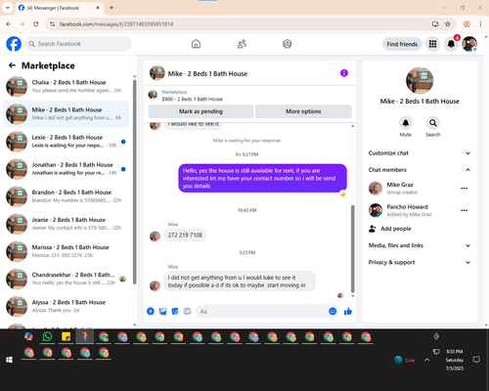The width and height of the screenshot is (489, 391).
Task: Open Sticky Notes from the taskbar
Action: (x=67, y=336)
